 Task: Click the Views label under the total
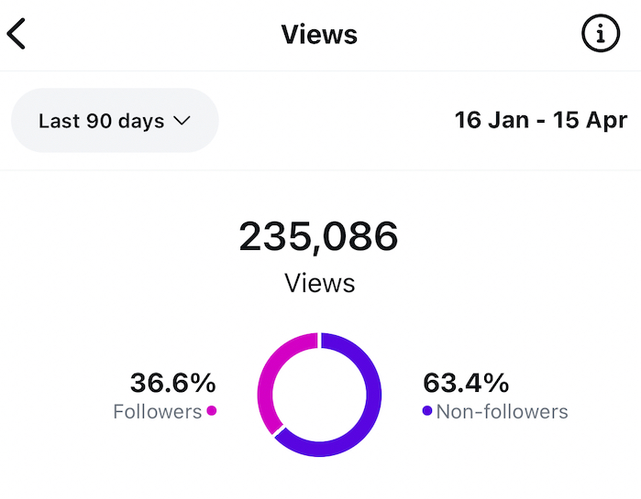pyautogui.click(x=319, y=283)
